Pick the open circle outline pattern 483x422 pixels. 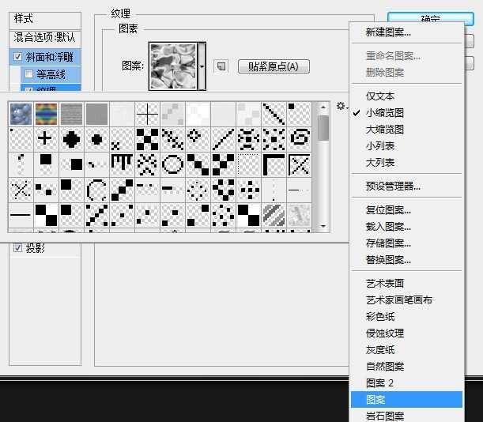(172, 164)
